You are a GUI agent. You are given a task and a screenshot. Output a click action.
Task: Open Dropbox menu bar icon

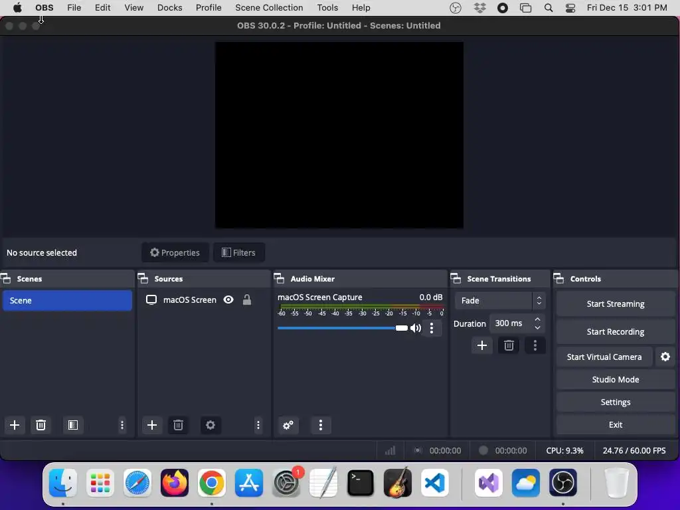[479, 8]
